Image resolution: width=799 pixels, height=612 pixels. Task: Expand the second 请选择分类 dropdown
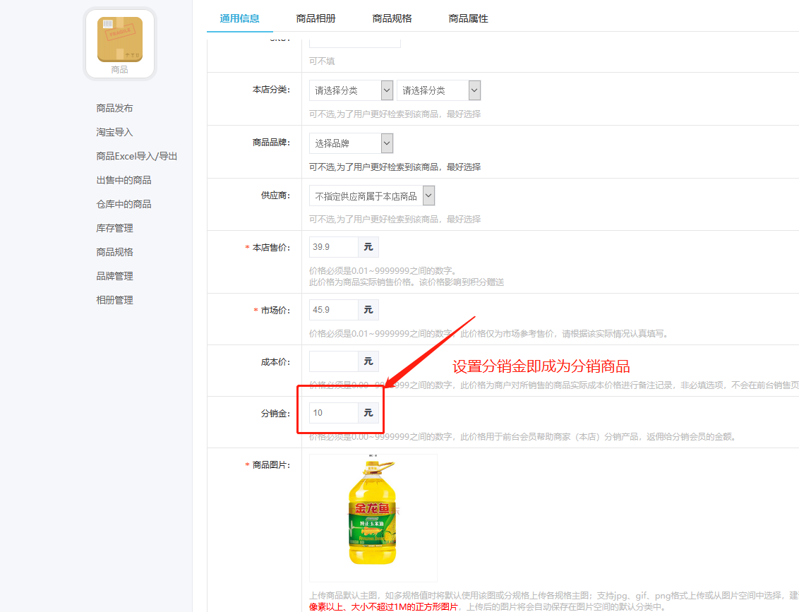[x=438, y=90]
